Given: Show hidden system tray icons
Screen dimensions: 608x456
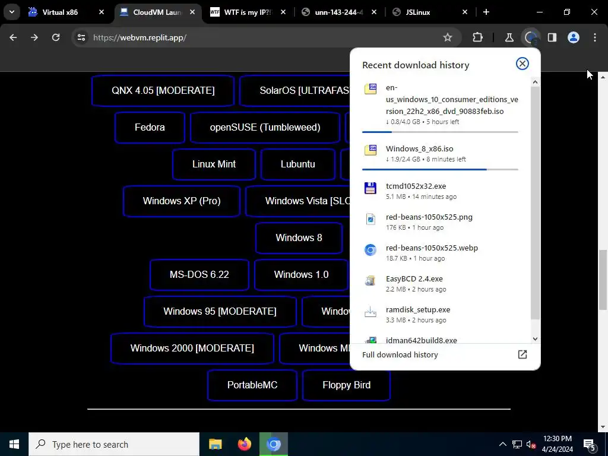Looking at the screenshot, I should click(502, 444).
